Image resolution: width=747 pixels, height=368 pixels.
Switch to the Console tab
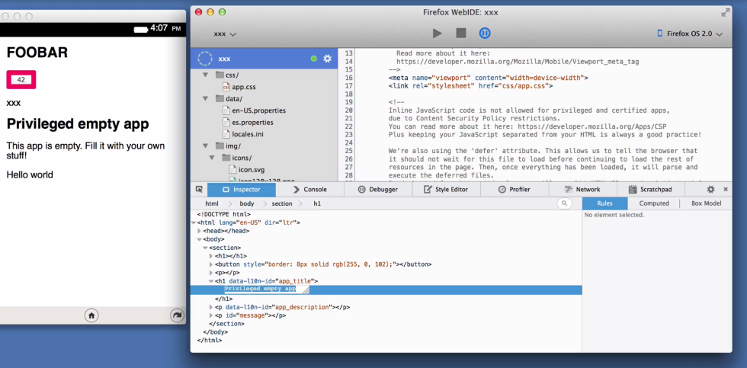[x=309, y=190]
